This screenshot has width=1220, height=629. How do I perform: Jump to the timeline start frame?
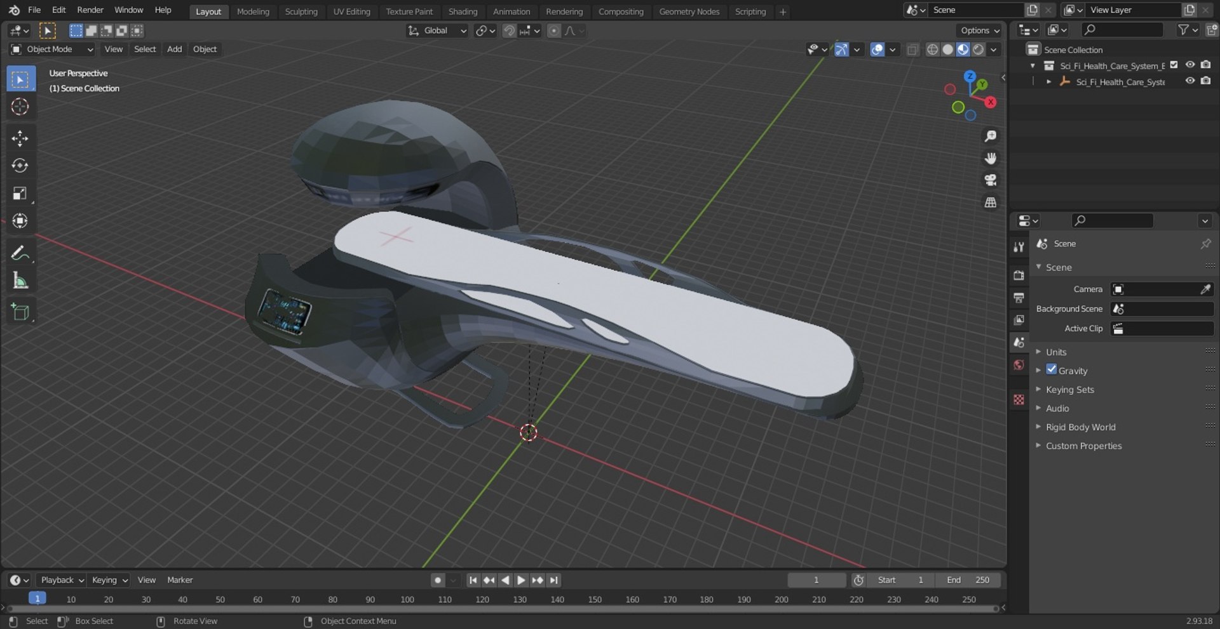point(473,580)
